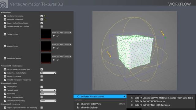Expand Scripted Asset Actions submenu arrow
Screen dimensions: 196x110
[124, 97]
